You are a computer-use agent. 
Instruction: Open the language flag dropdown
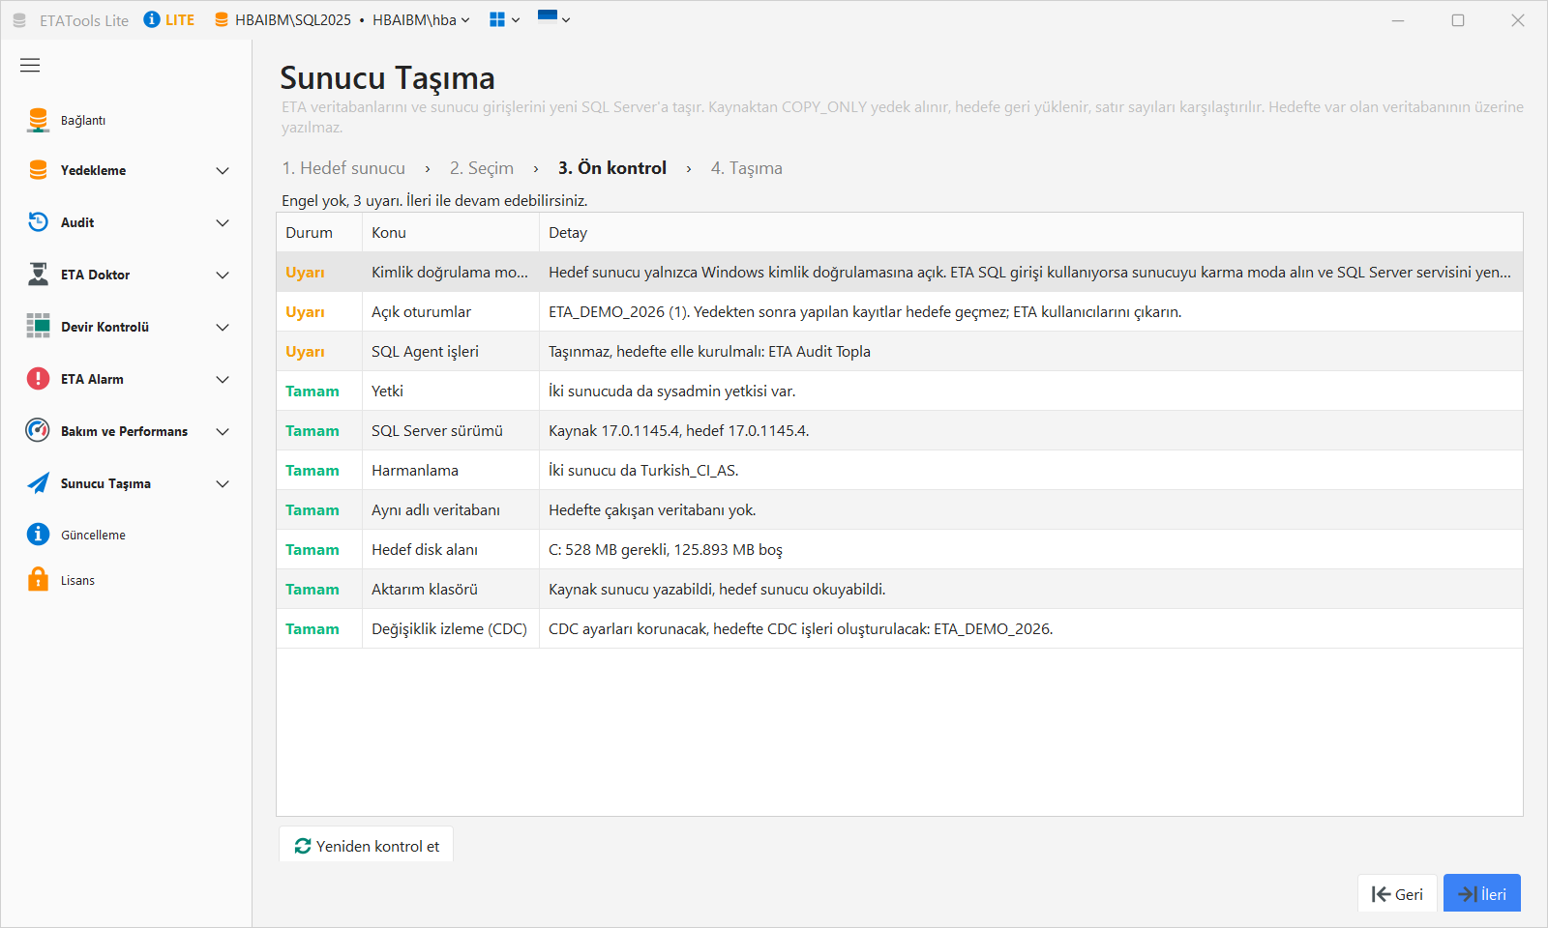553,18
